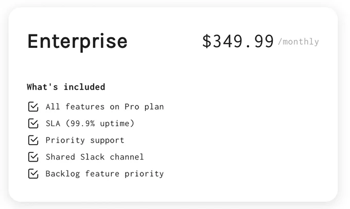Select the Priority support feature label
This screenshot has width=350, height=209.
[x=85, y=141]
